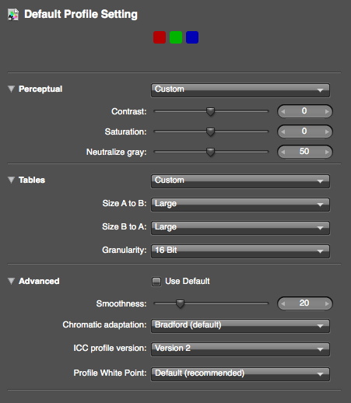The width and height of the screenshot is (351, 403).
Task: Increase Contrast value with right arrow
Action: (x=327, y=111)
